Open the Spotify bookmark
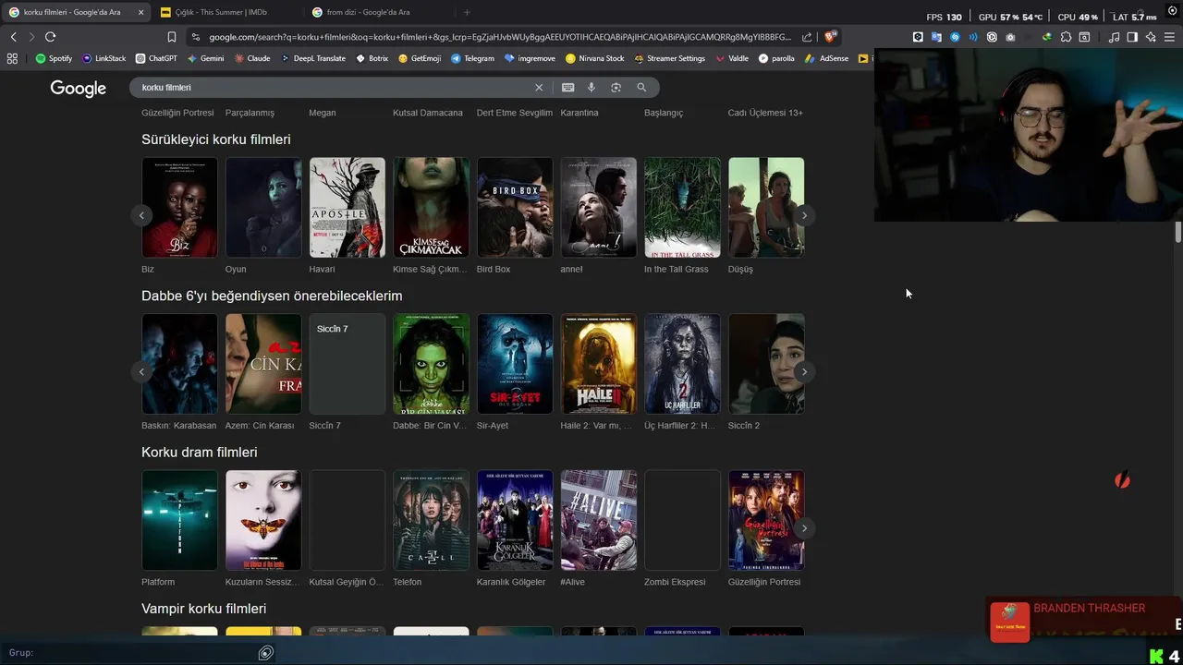 pos(54,58)
